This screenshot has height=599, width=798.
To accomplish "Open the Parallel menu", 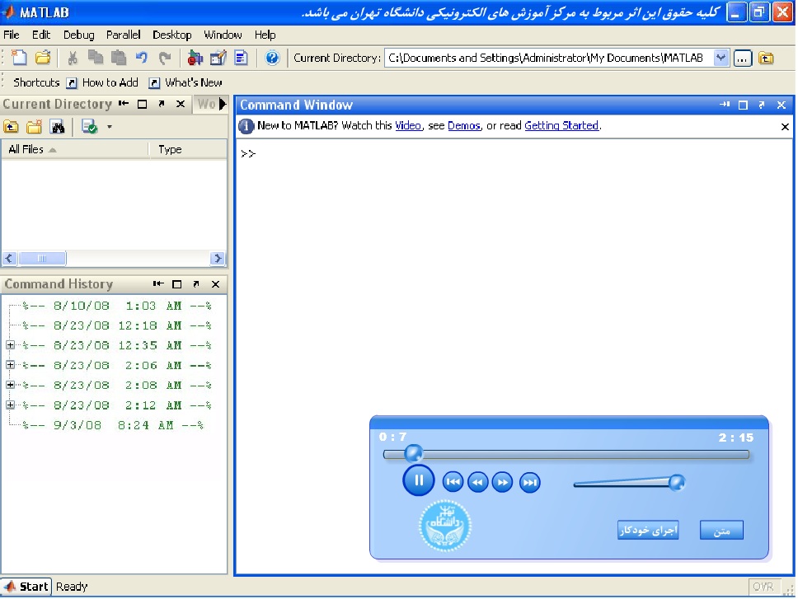I will pyautogui.click(x=123, y=35).
